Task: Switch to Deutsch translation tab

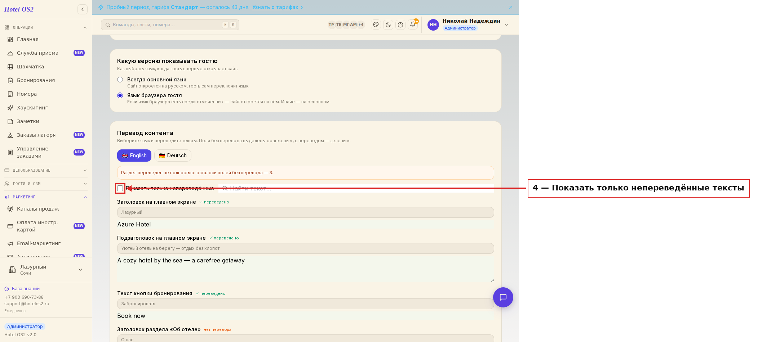Action: [173, 156]
